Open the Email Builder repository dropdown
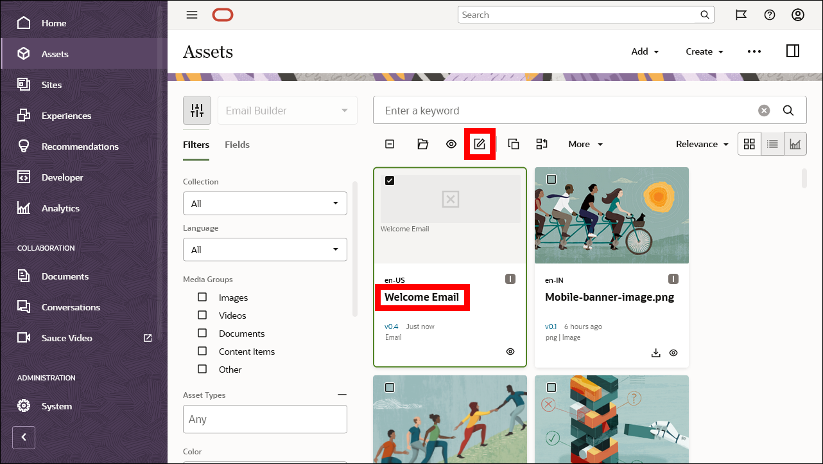This screenshot has height=464, width=823. point(288,111)
